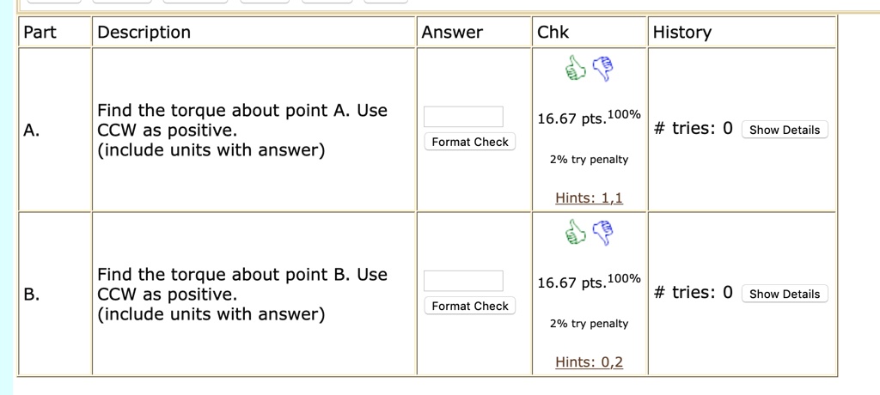
Task: Open the Hints: 0,2 link for Part B
Action: [589, 362]
